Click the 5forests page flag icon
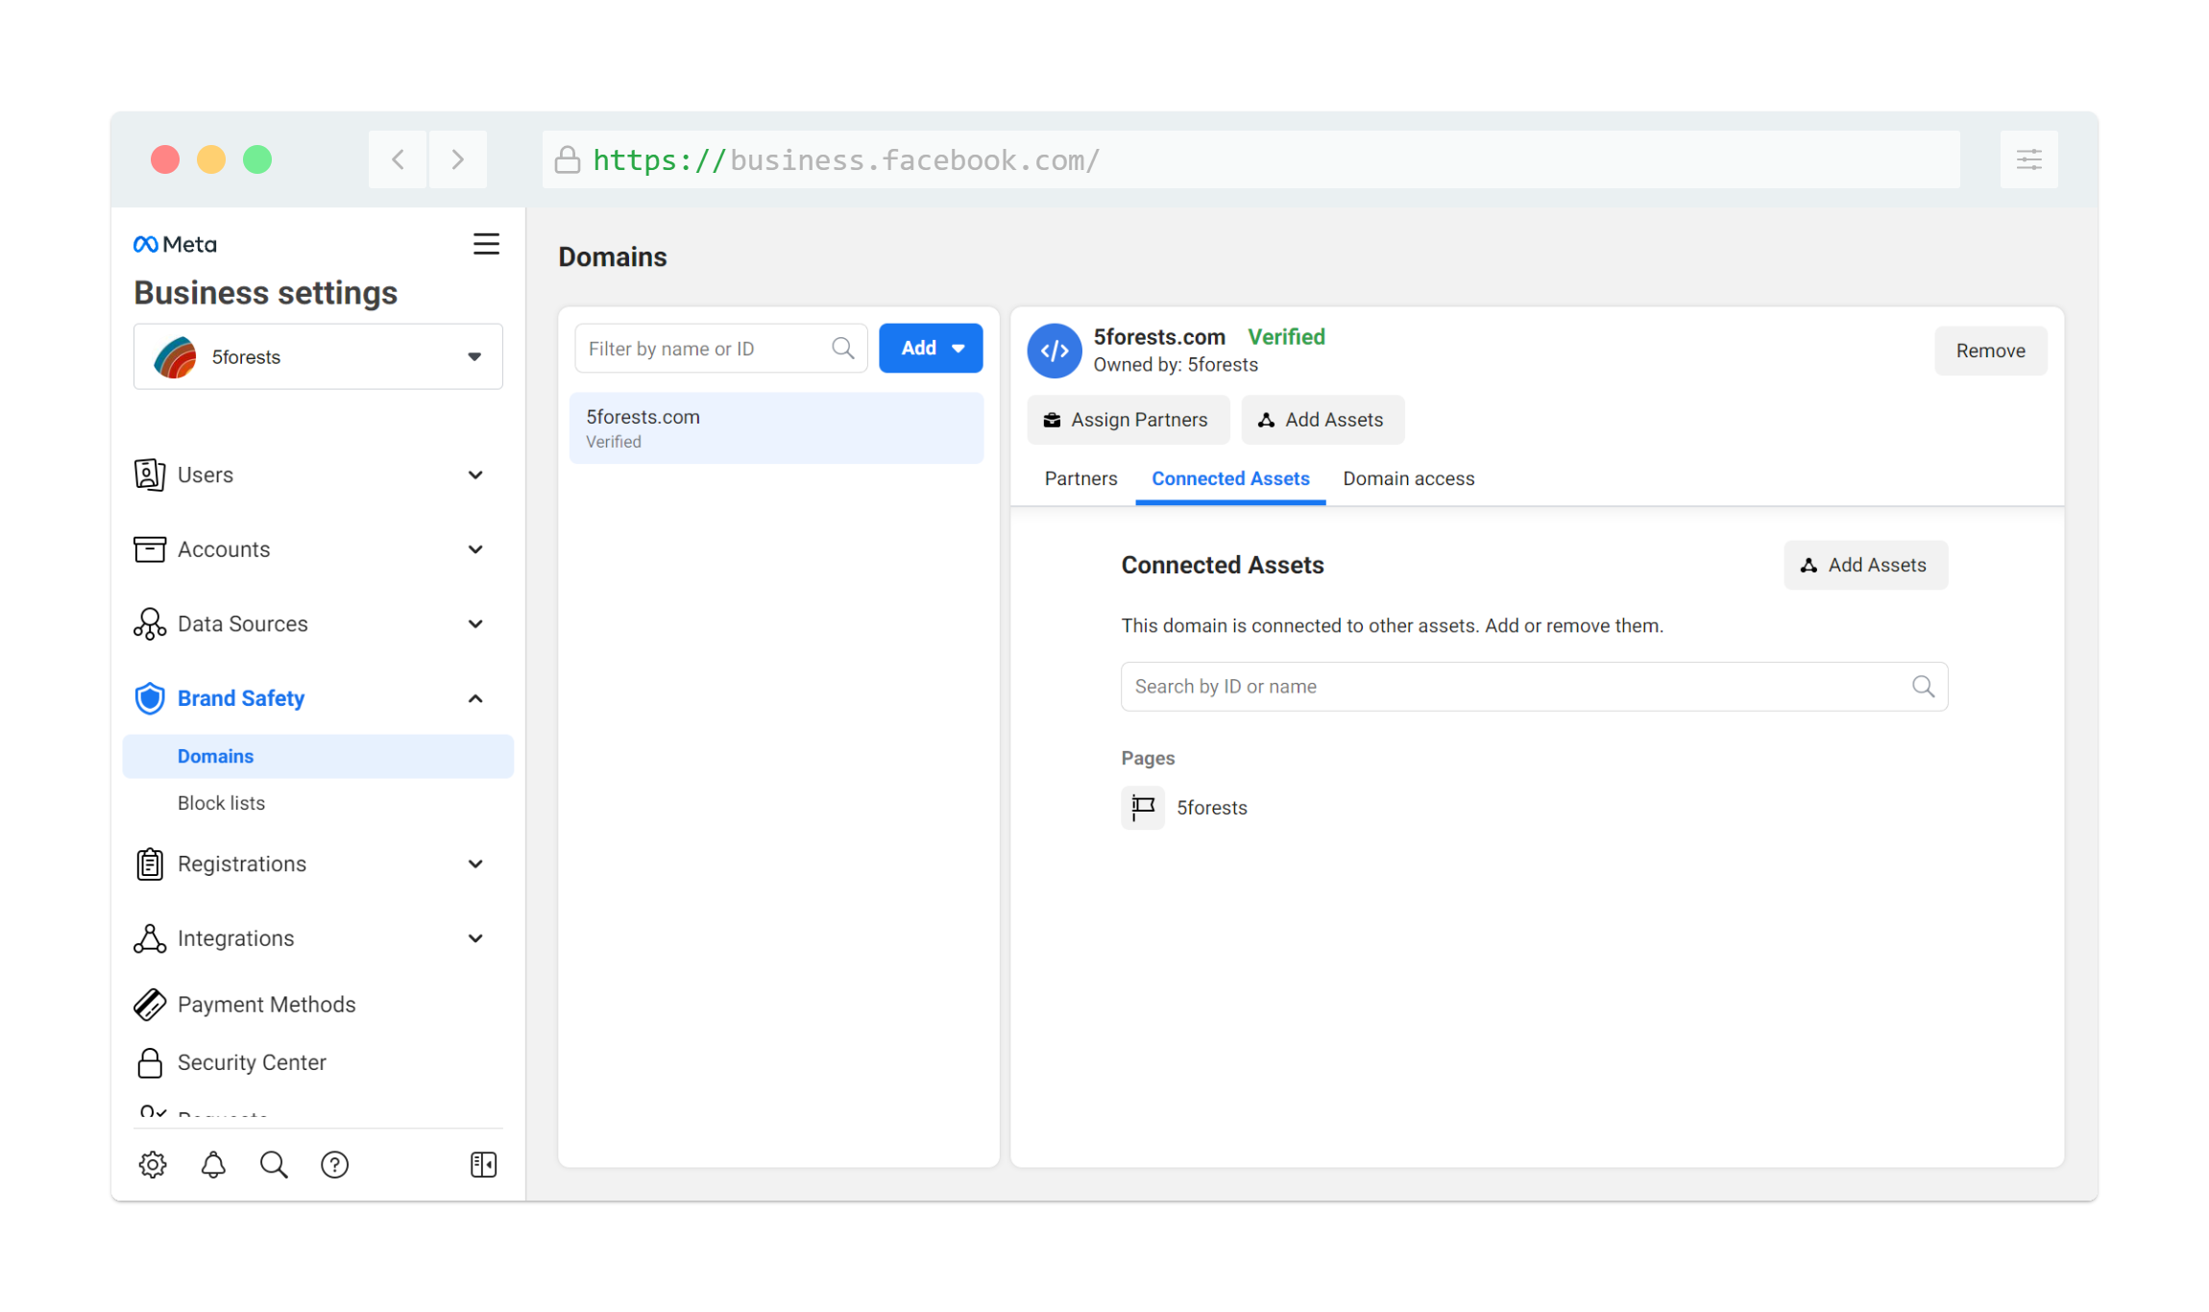The width and height of the screenshot is (2209, 1312). click(x=1143, y=808)
